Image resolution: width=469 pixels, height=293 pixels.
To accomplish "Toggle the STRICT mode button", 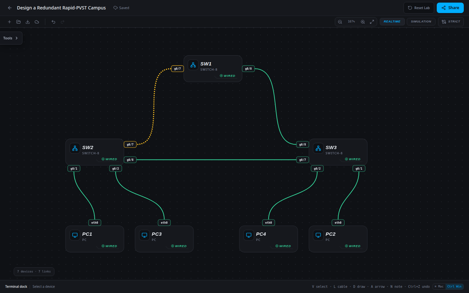I will pyautogui.click(x=451, y=22).
